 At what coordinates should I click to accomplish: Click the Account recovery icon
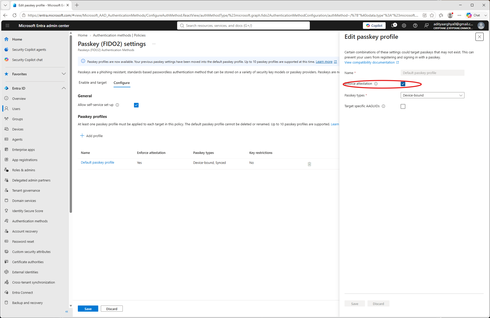7,231
